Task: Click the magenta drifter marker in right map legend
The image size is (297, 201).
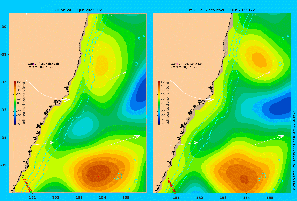Action: (x=177, y=64)
